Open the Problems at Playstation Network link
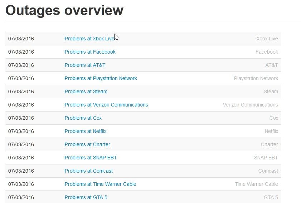Viewport: 301px width, 203px height. (x=101, y=78)
